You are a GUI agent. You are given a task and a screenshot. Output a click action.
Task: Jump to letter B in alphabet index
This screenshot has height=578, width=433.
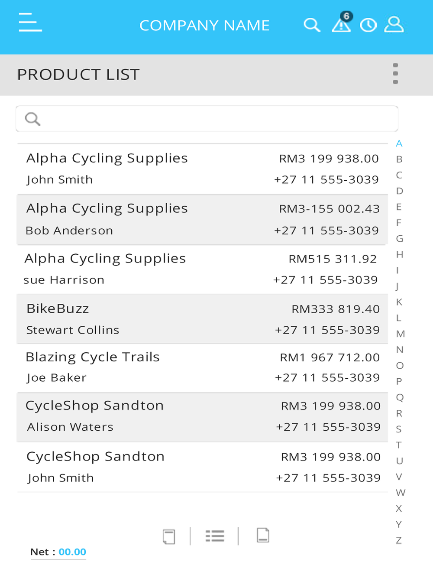399,159
